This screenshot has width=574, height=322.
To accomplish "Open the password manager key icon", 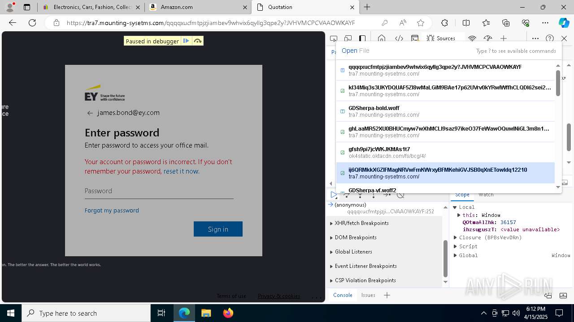I will pos(384,23).
